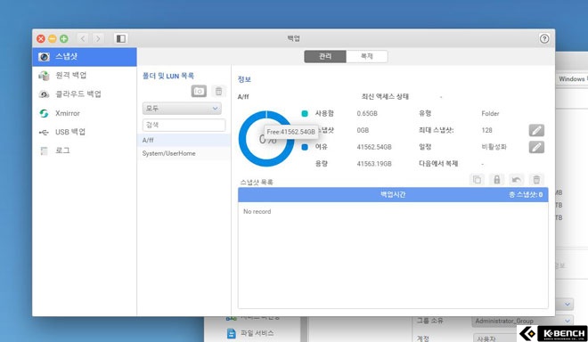Click the Xmirror sync icon
The image size is (588, 342).
[x=44, y=113]
